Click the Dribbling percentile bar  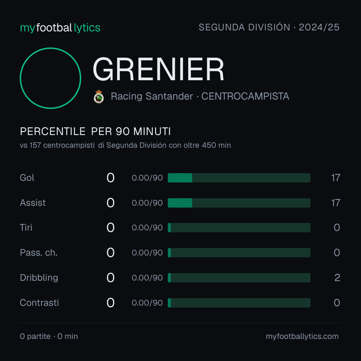tap(239, 278)
